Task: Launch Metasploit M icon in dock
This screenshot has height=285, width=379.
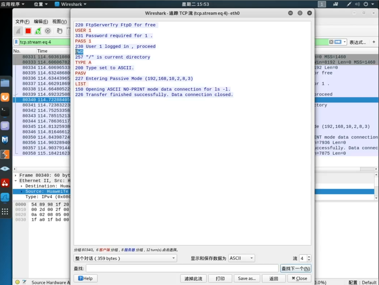Action: pyautogui.click(x=5, y=140)
